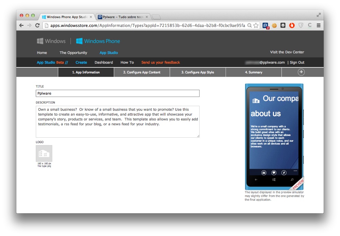
Task: Tap the phone preview search button
Action: point(292,180)
